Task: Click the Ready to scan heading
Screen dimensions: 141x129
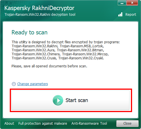Action: 30,32
